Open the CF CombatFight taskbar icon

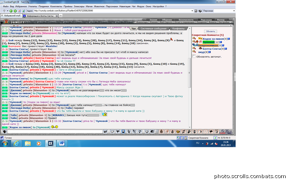point(50,143)
